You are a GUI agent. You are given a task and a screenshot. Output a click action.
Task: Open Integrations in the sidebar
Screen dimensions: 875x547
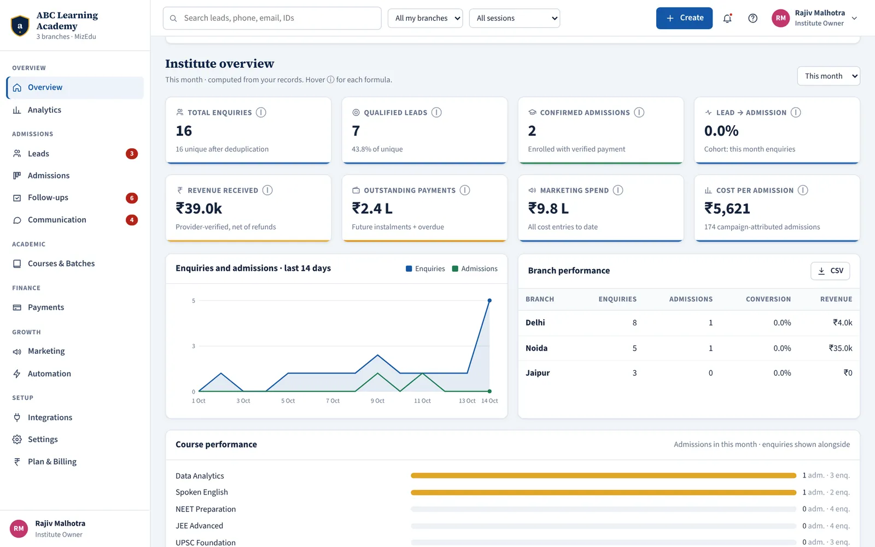(75, 417)
